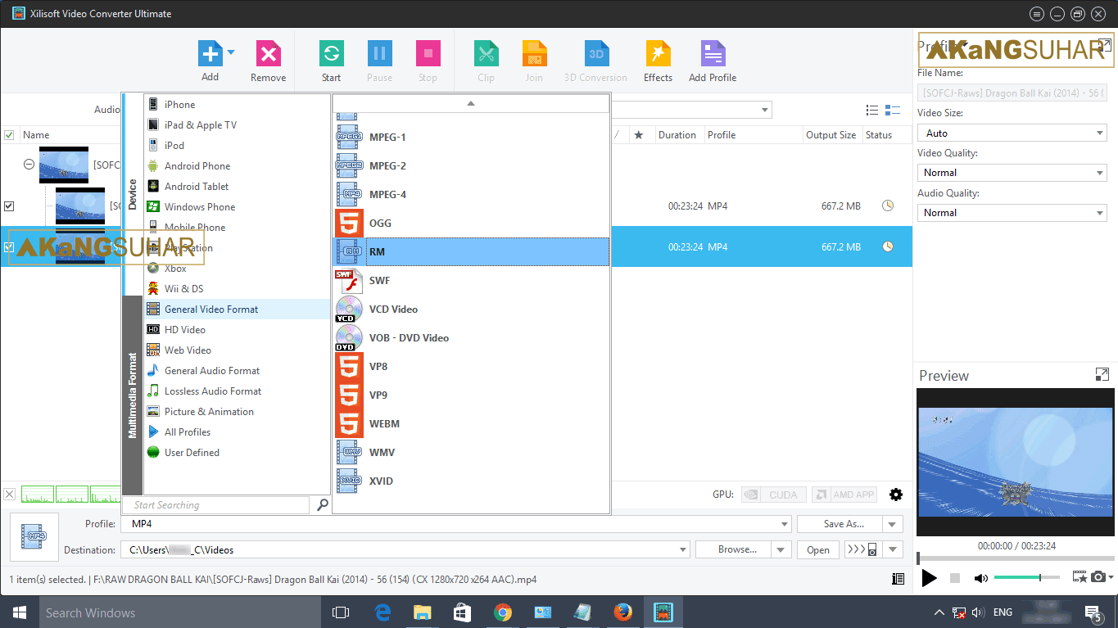Choose WMV format

[x=471, y=453]
